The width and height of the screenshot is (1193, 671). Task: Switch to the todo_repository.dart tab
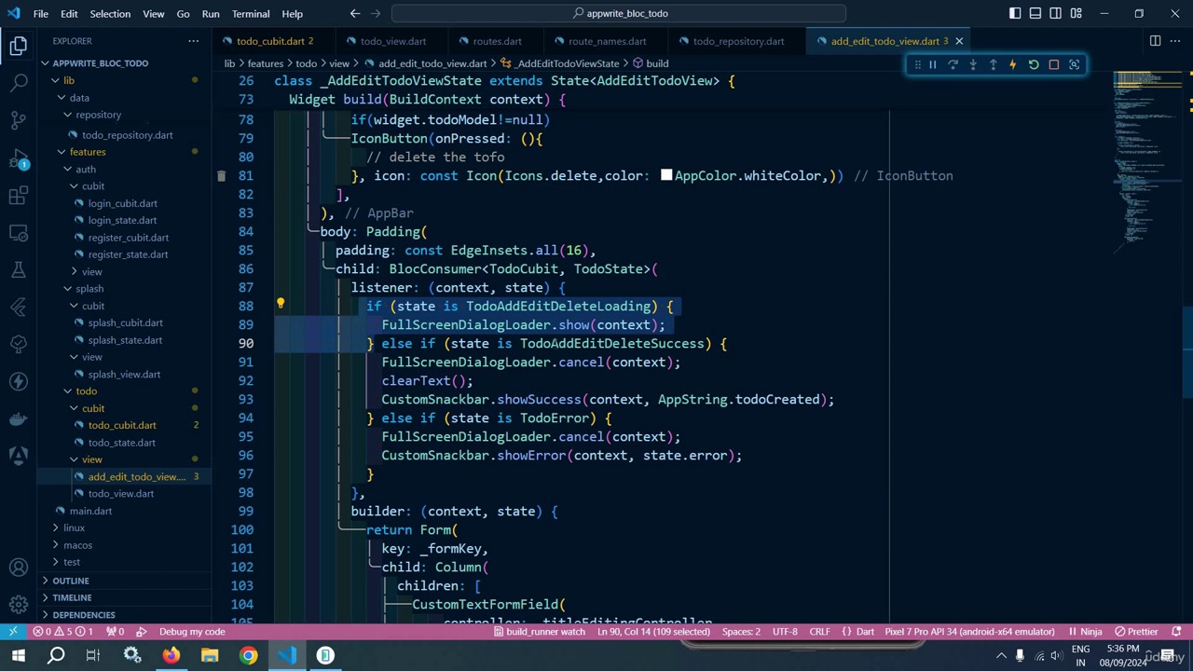click(738, 41)
